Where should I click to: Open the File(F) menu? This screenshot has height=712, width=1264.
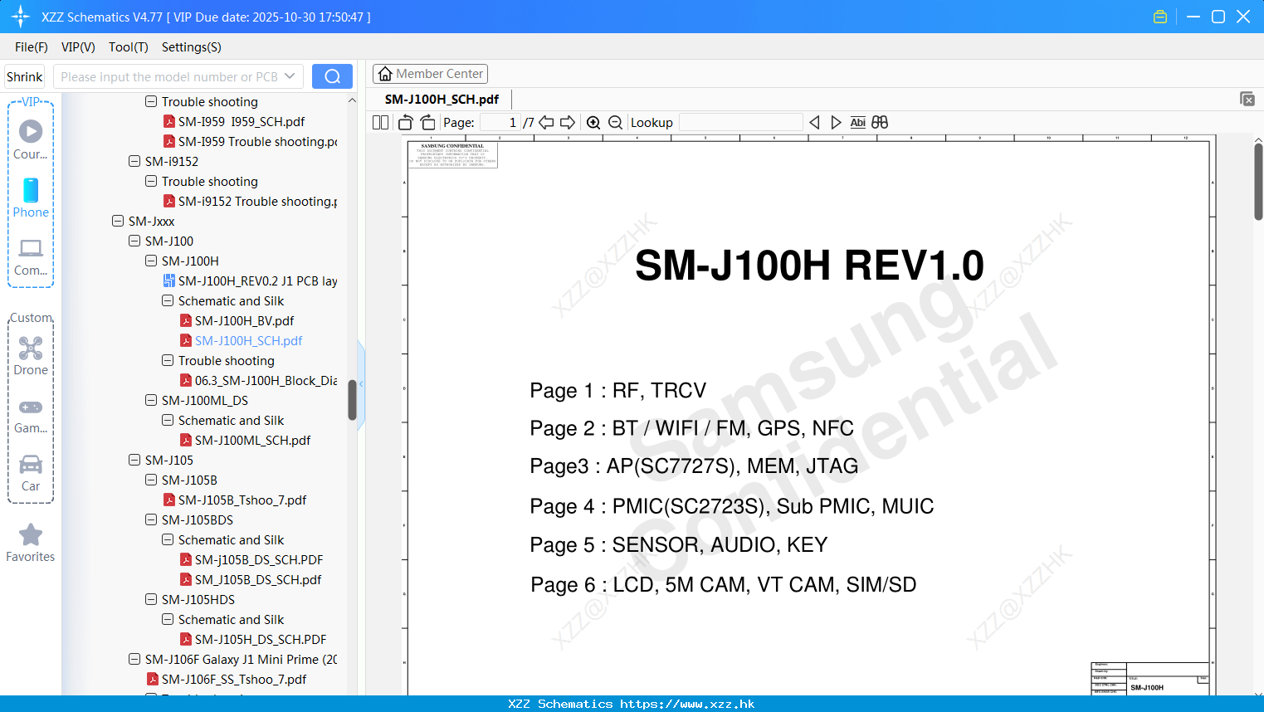[32, 47]
